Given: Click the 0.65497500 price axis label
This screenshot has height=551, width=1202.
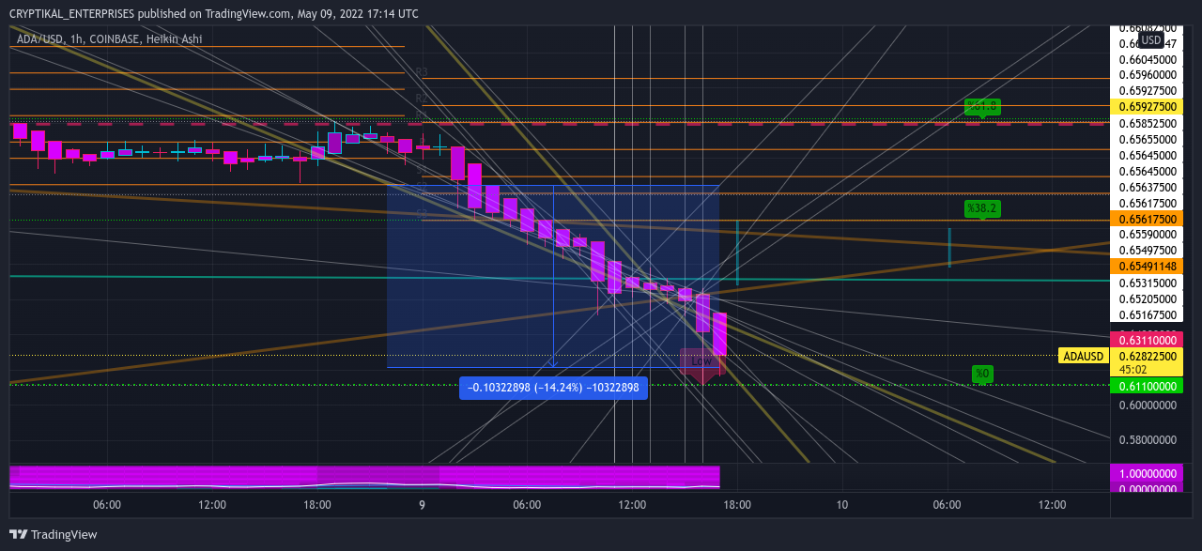Looking at the screenshot, I should click(x=1148, y=251).
